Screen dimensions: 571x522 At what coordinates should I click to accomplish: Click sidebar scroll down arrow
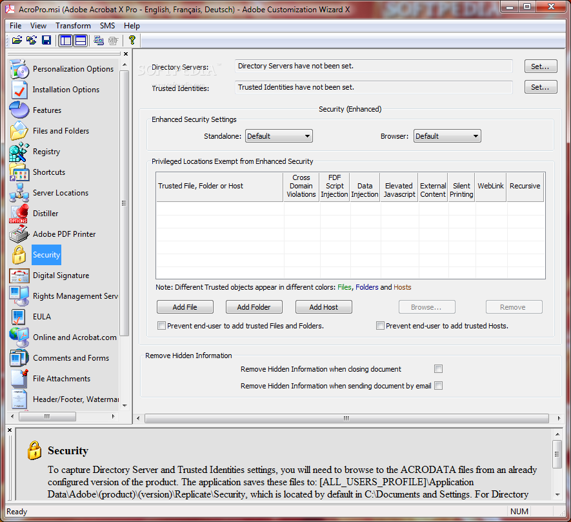click(x=125, y=405)
